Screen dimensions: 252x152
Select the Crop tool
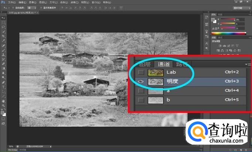point(3,36)
